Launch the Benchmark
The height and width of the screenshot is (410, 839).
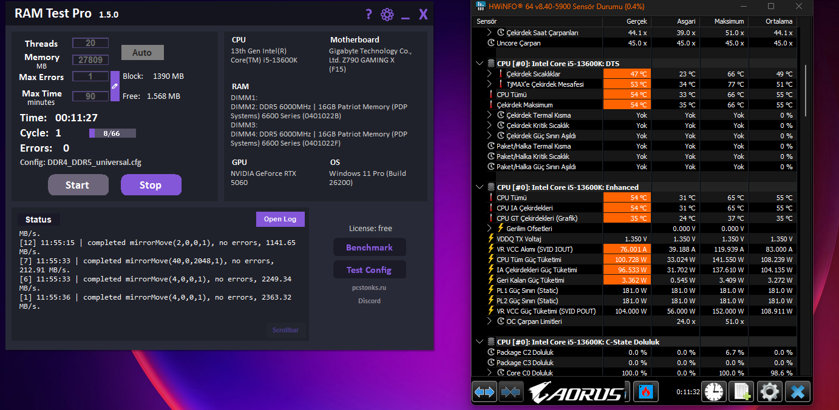[x=369, y=247]
